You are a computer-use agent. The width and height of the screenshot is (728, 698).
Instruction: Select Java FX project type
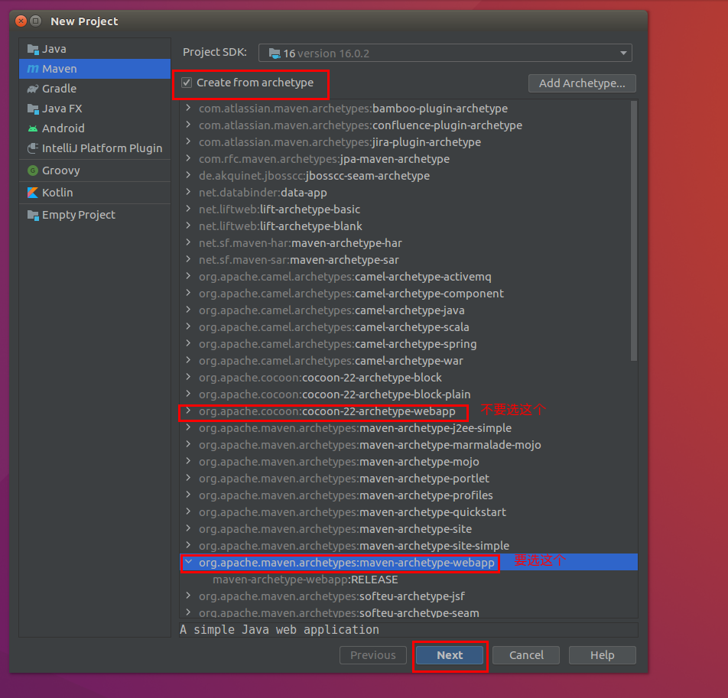[x=95, y=109]
